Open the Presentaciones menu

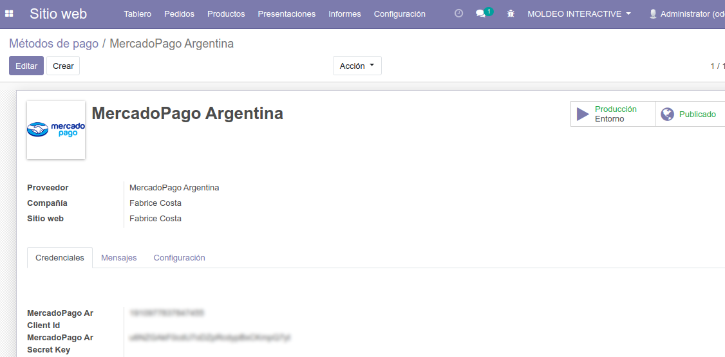[287, 14]
